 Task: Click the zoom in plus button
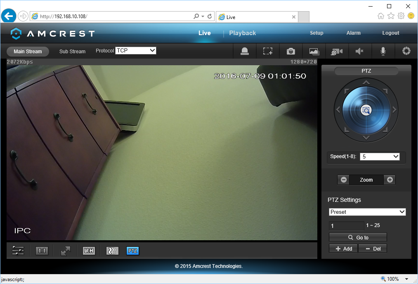pyautogui.click(x=389, y=180)
